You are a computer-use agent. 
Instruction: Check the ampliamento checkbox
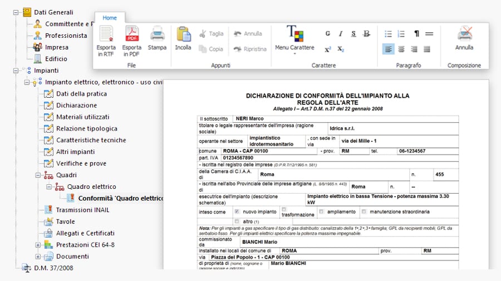(x=321, y=212)
